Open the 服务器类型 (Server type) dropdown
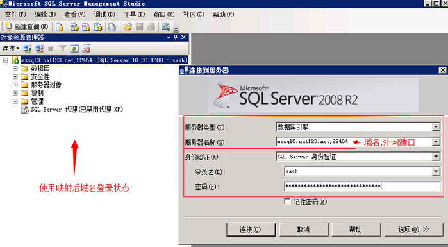This screenshot has width=448, height=247. (436, 126)
